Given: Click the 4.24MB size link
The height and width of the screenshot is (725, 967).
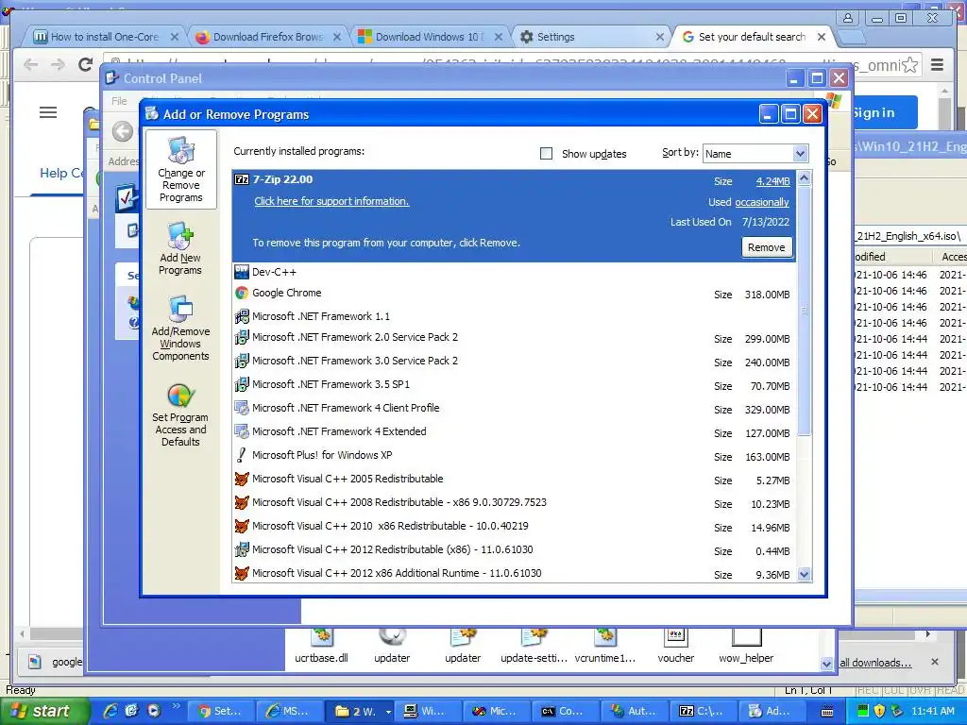Looking at the screenshot, I should pyautogui.click(x=772, y=181).
